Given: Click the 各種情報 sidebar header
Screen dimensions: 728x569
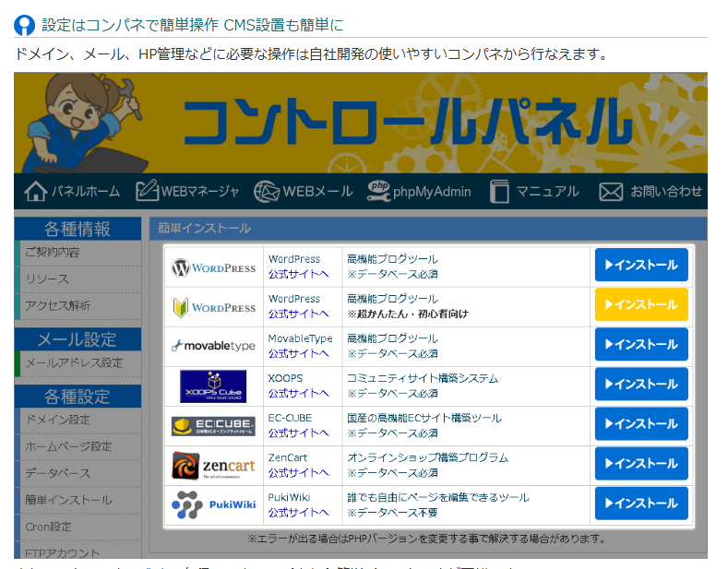Looking at the screenshot, I should coord(78,229).
